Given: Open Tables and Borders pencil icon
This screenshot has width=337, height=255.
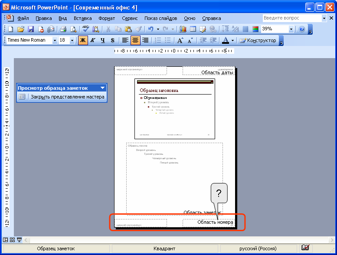Looking at the screenshot, I should coord(203,29).
